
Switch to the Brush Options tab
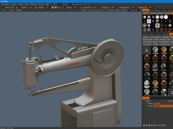[155, 10]
